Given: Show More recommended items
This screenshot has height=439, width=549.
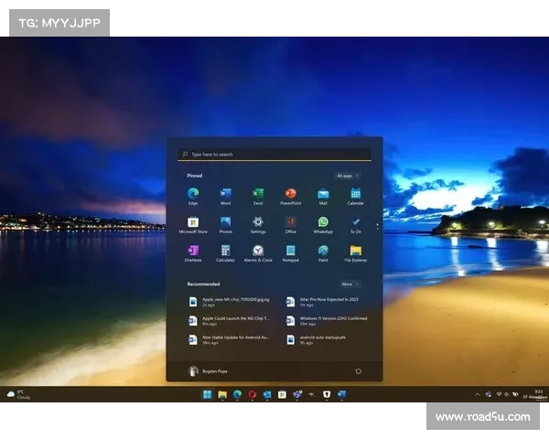Looking at the screenshot, I should 350,284.
